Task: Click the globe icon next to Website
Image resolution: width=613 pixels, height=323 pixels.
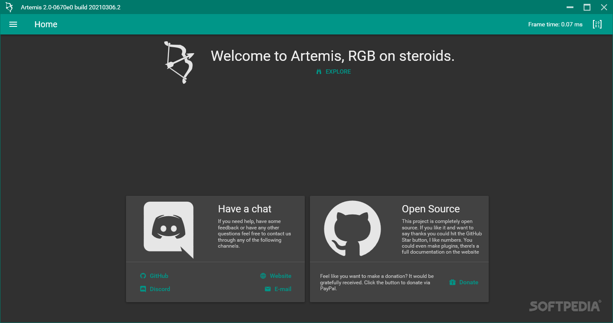Action: pyautogui.click(x=263, y=276)
